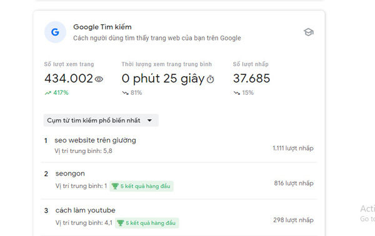Image resolution: width=375 pixels, height=236 pixels.
Task: Click the downward trend arrow beside 81%
Action: [126, 93]
